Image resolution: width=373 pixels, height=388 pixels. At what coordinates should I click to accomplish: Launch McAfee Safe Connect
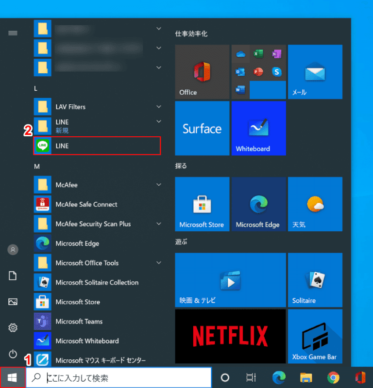pos(97,204)
